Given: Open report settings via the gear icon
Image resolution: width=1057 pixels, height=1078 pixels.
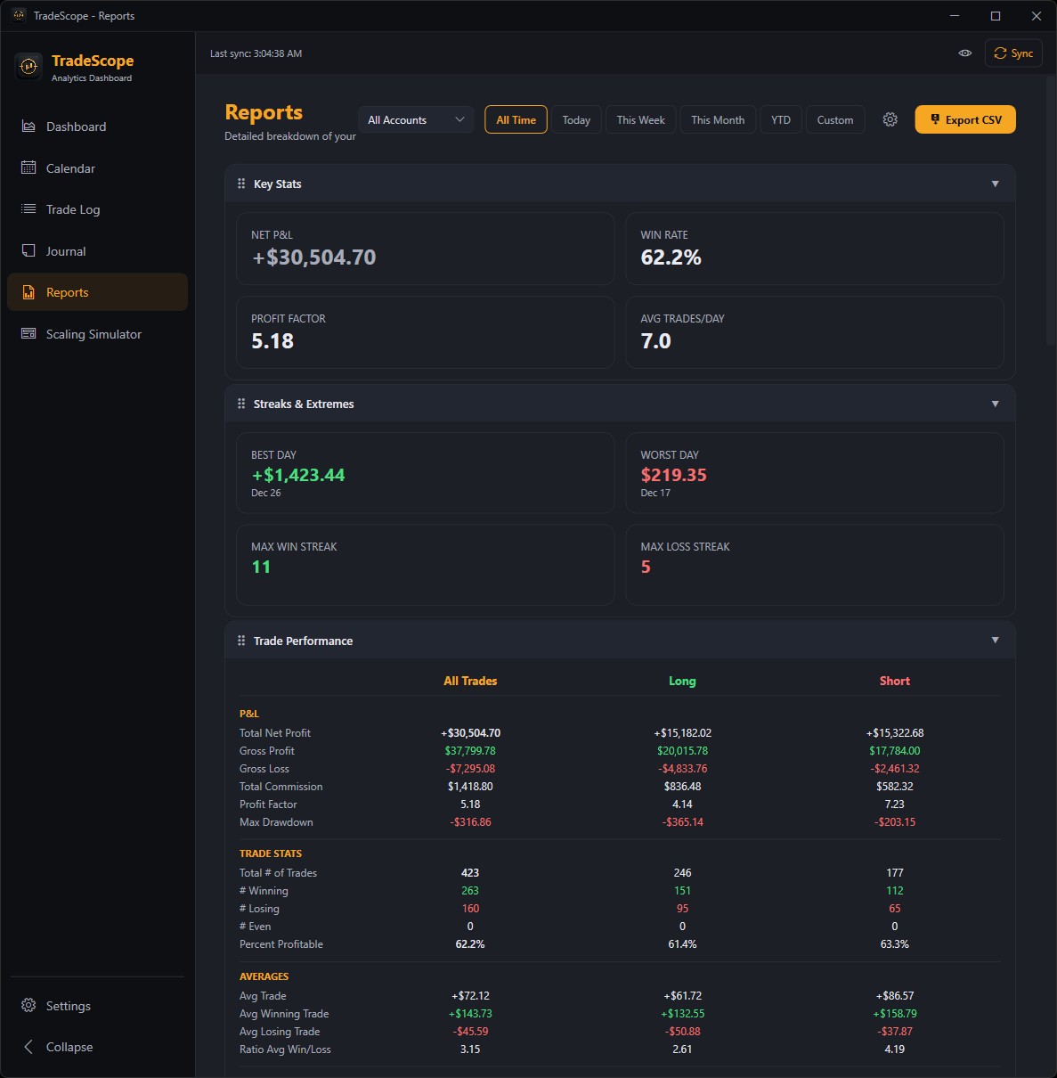Looking at the screenshot, I should coord(890,118).
